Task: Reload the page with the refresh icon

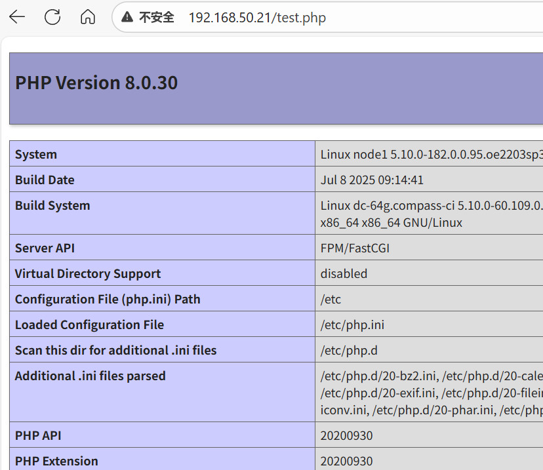Action: [52, 16]
